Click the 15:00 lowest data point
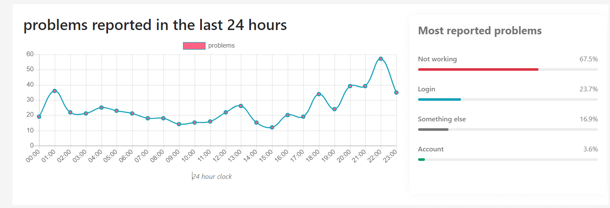 tap(272, 127)
